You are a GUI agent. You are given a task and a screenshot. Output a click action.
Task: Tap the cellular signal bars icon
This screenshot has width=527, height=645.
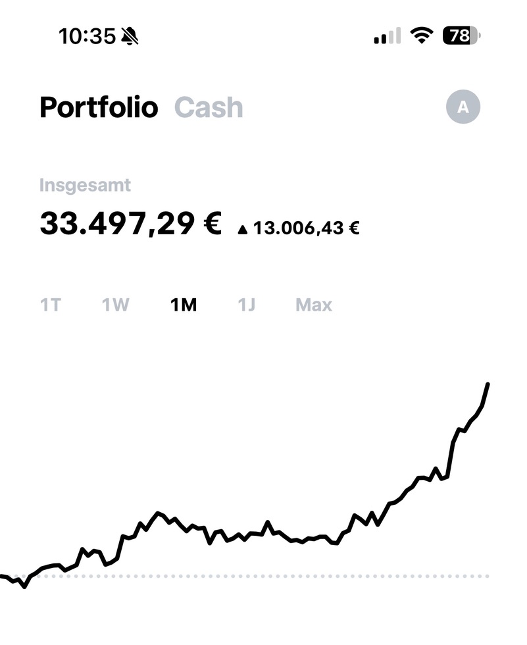tap(387, 36)
